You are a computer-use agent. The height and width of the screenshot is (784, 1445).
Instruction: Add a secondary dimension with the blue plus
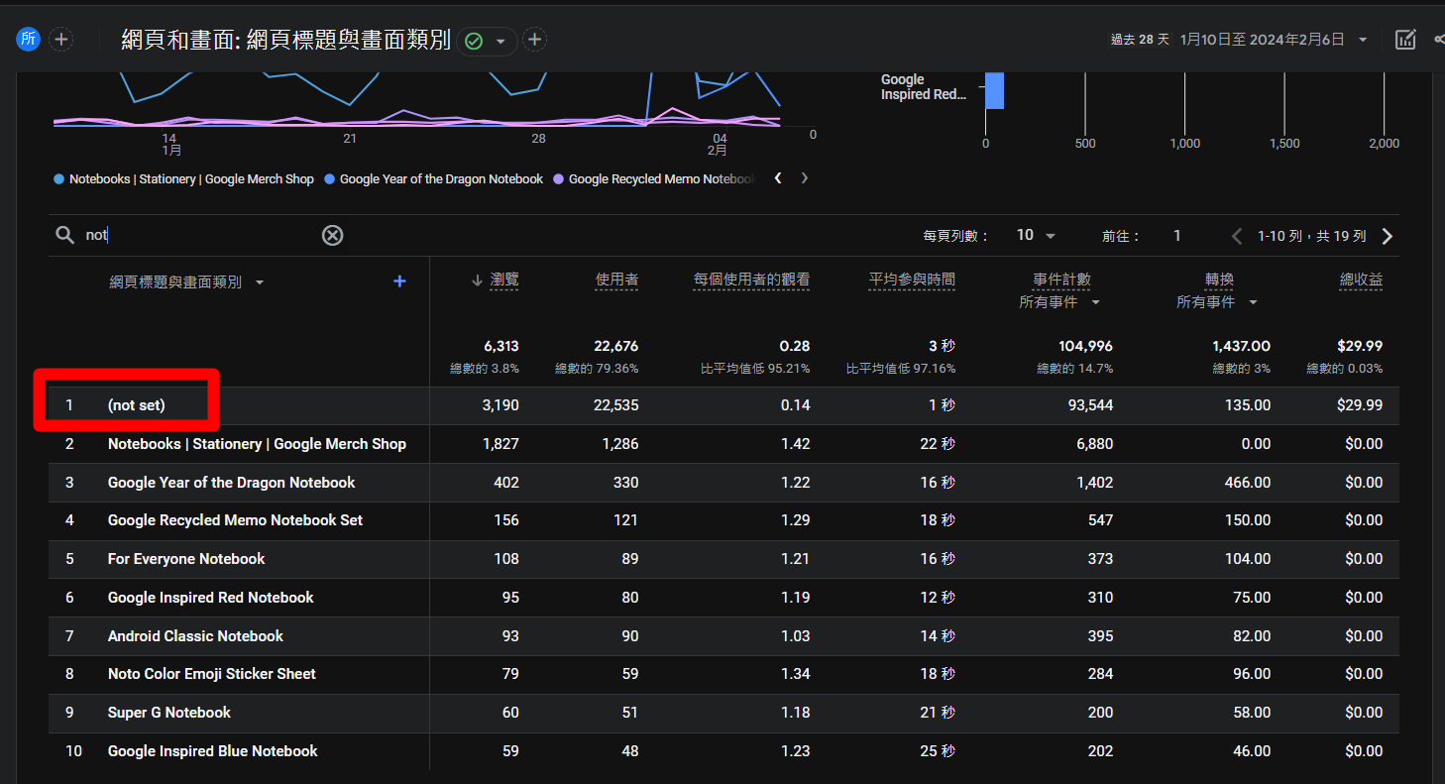(x=399, y=281)
